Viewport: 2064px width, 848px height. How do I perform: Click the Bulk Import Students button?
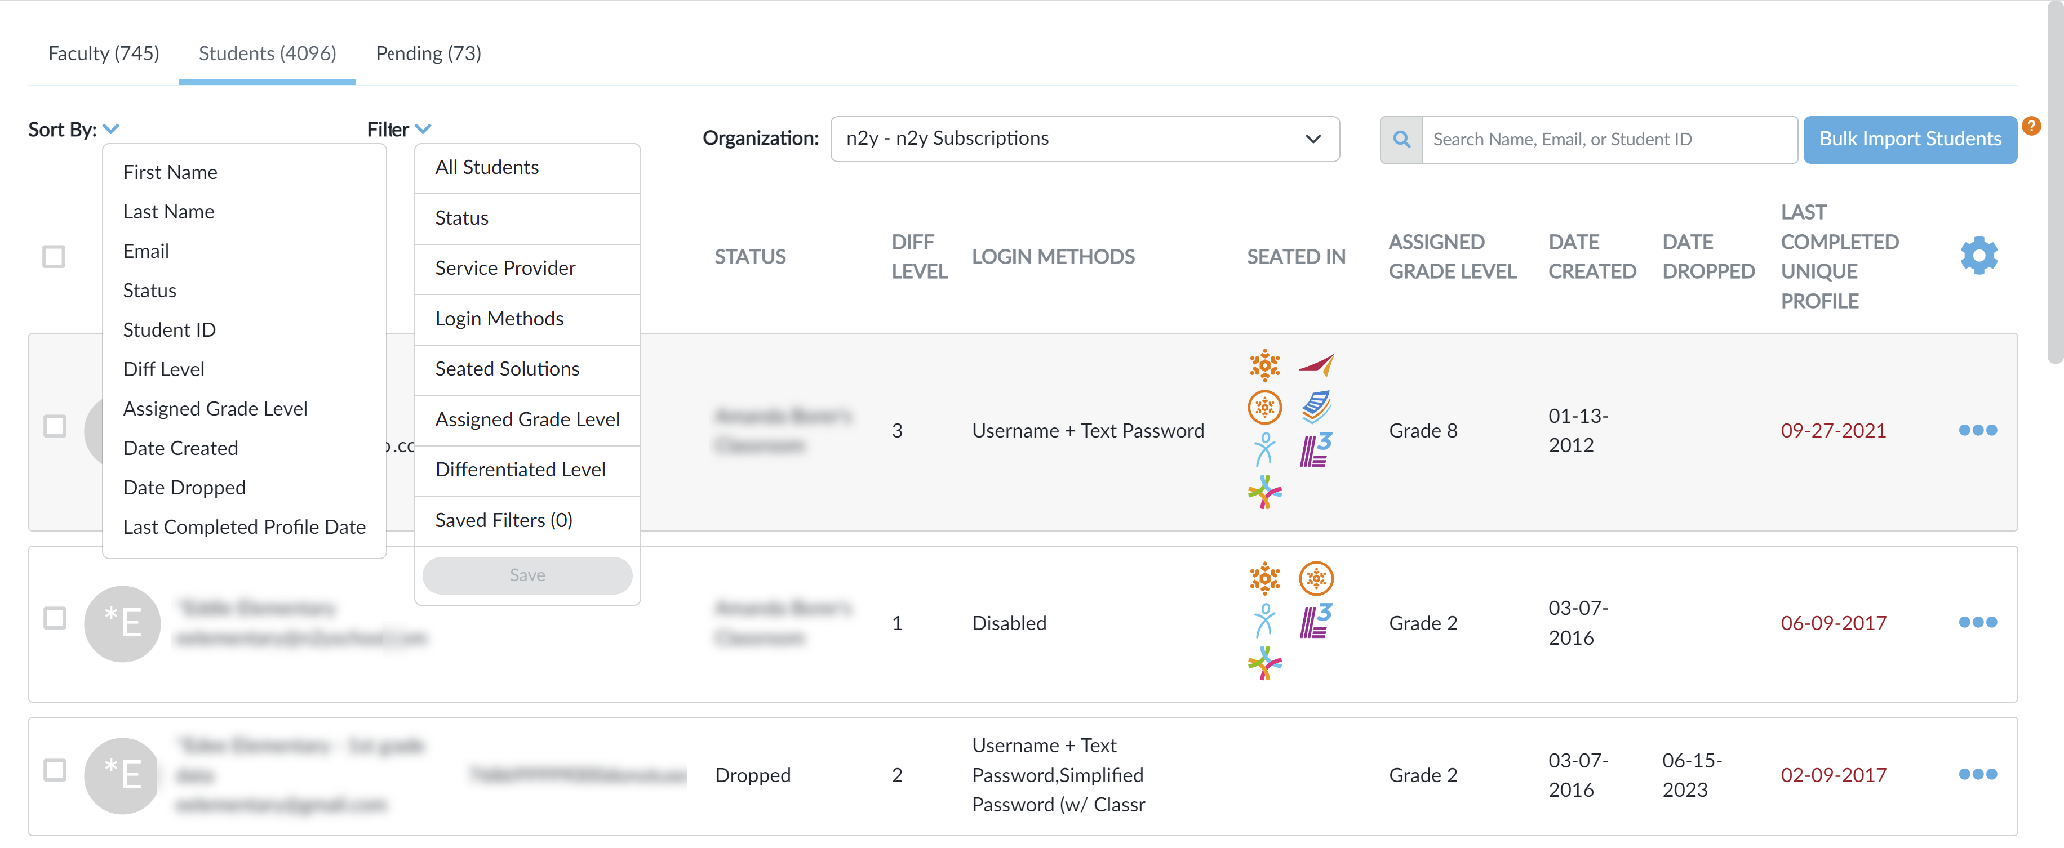[x=1910, y=139]
